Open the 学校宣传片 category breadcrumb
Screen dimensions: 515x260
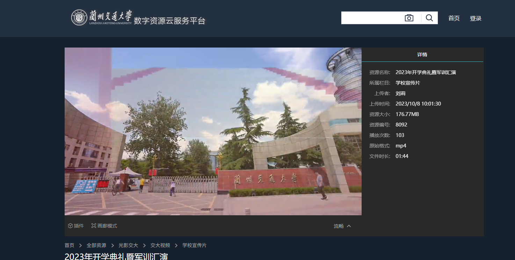[x=194, y=245]
